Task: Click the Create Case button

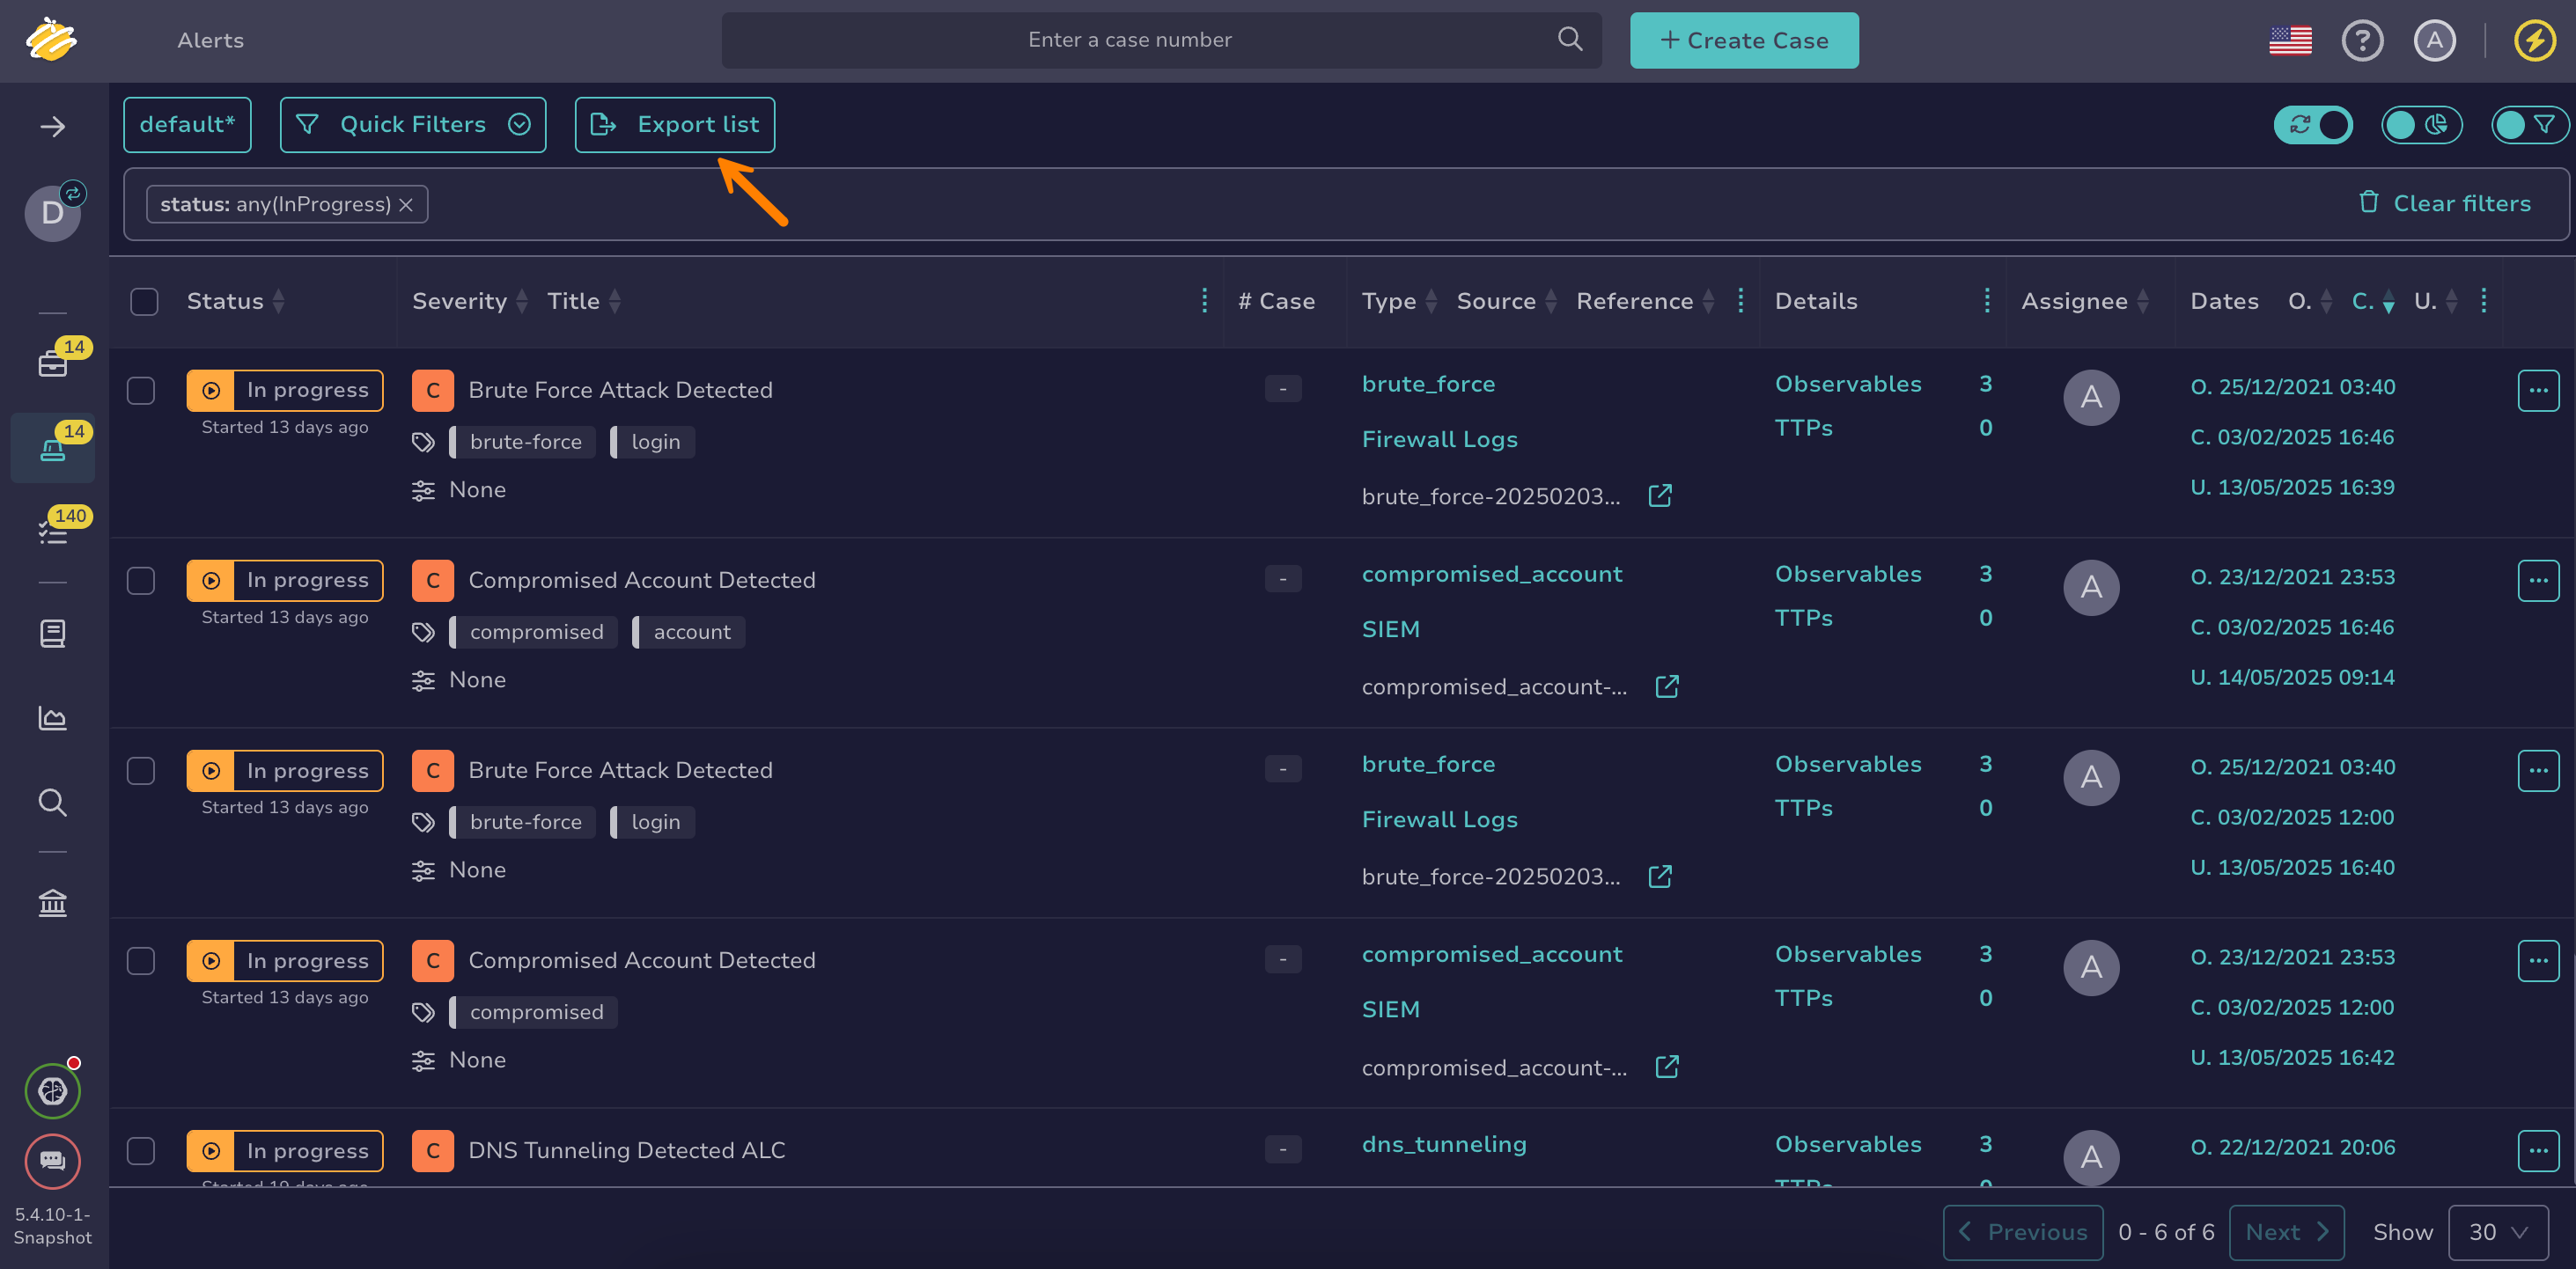Action: (x=1744, y=40)
